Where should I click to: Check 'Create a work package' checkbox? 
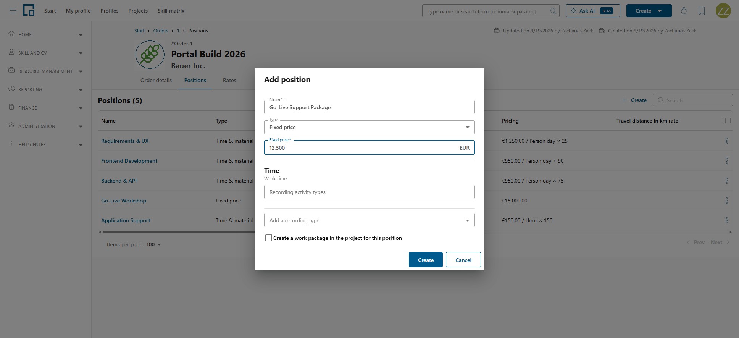(x=269, y=238)
